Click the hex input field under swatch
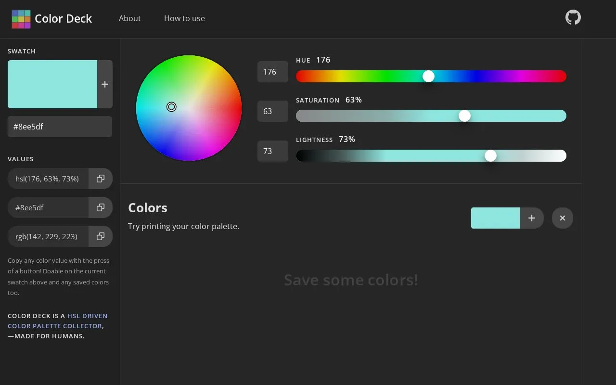This screenshot has width=616, height=385. point(60,127)
